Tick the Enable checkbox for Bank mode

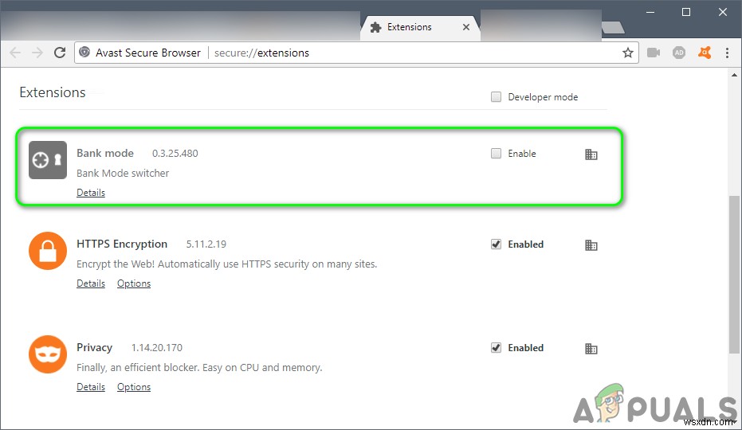[496, 153]
